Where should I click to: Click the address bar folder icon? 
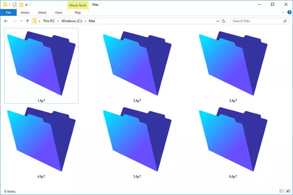tap(34, 21)
